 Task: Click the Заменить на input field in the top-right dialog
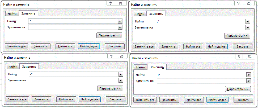pyautogui.click(x=201, y=27)
